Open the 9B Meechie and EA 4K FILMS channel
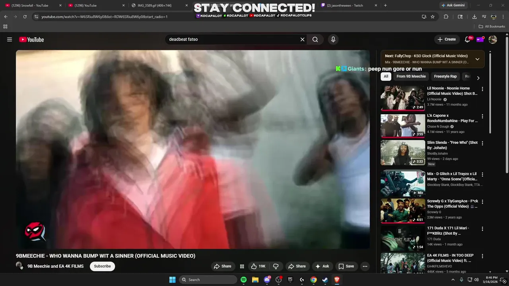 tap(55, 266)
